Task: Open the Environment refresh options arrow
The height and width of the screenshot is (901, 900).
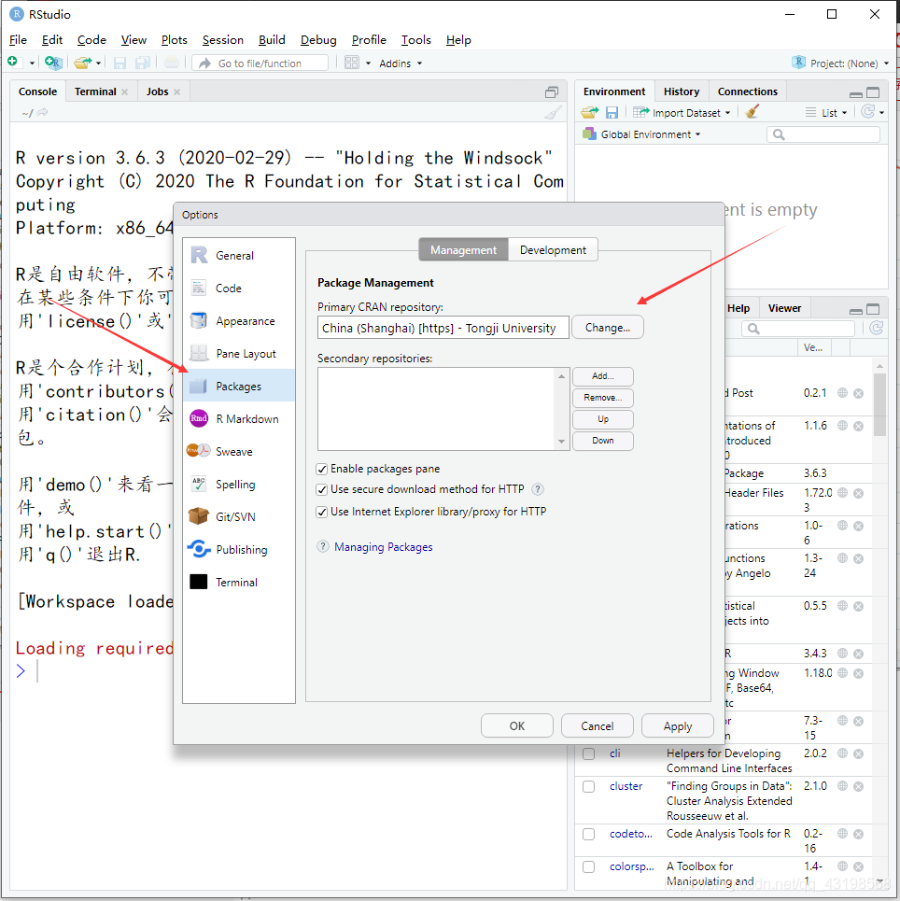Action: 882,113
